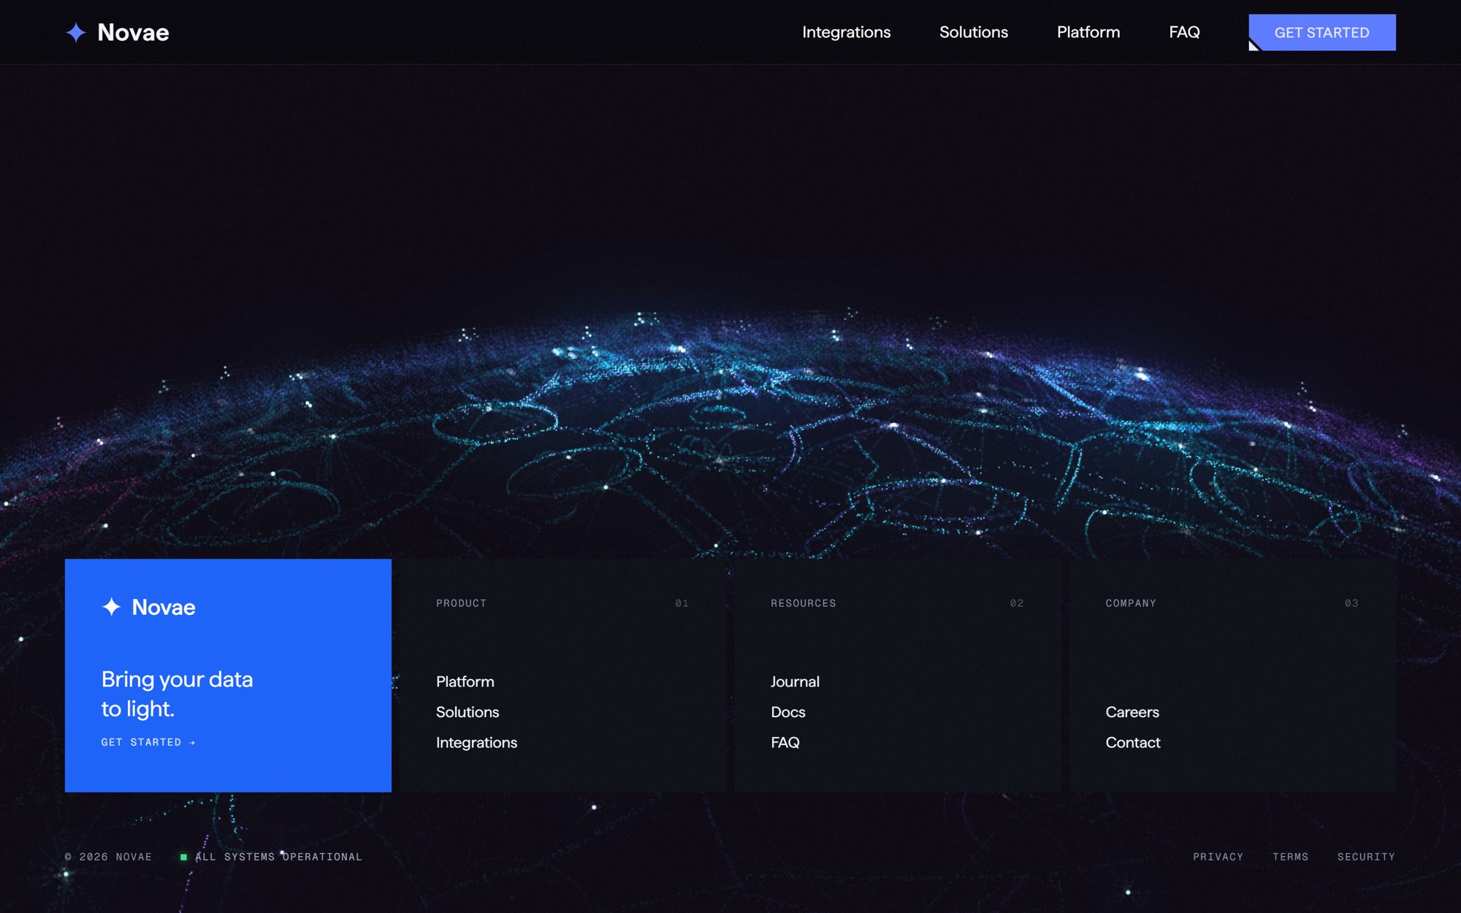This screenshot has height=913, width=1461.
Task: Open the Integrations nav item in header
Action: [x=846, y=32]
